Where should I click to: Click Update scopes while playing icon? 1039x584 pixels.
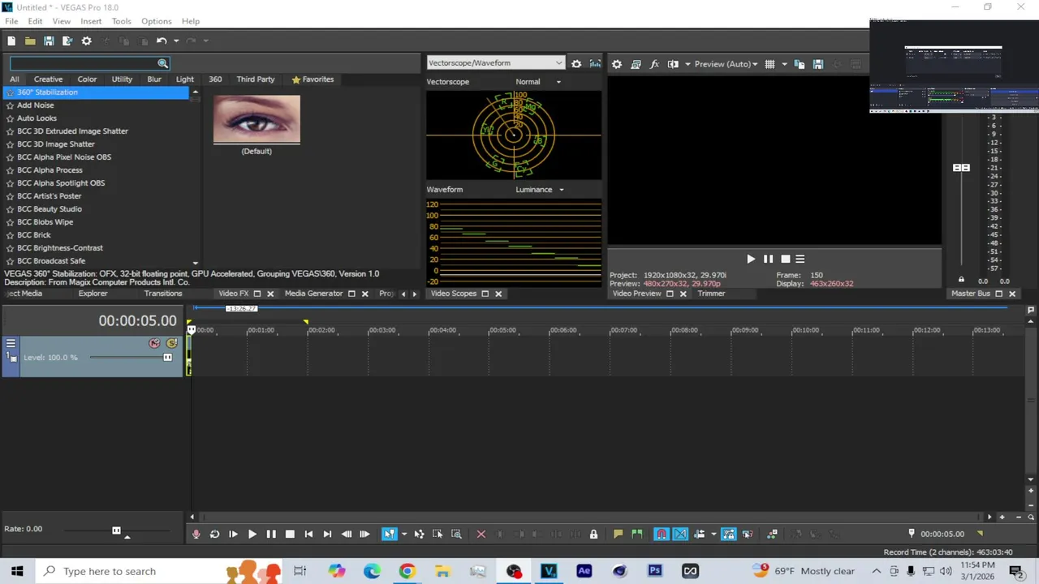pyautogui.click(x=595, y=63)
